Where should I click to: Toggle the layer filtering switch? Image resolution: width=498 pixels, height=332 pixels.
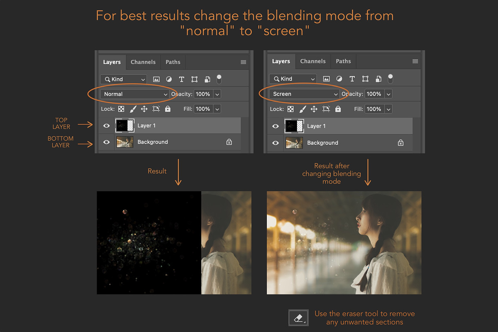point(219,78)
